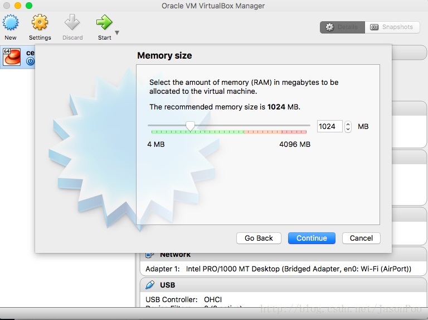Click the memory value field showing 1024
The height and width of the screenshot is (320, 428).
pyautogui.click(x=329, y=126)
